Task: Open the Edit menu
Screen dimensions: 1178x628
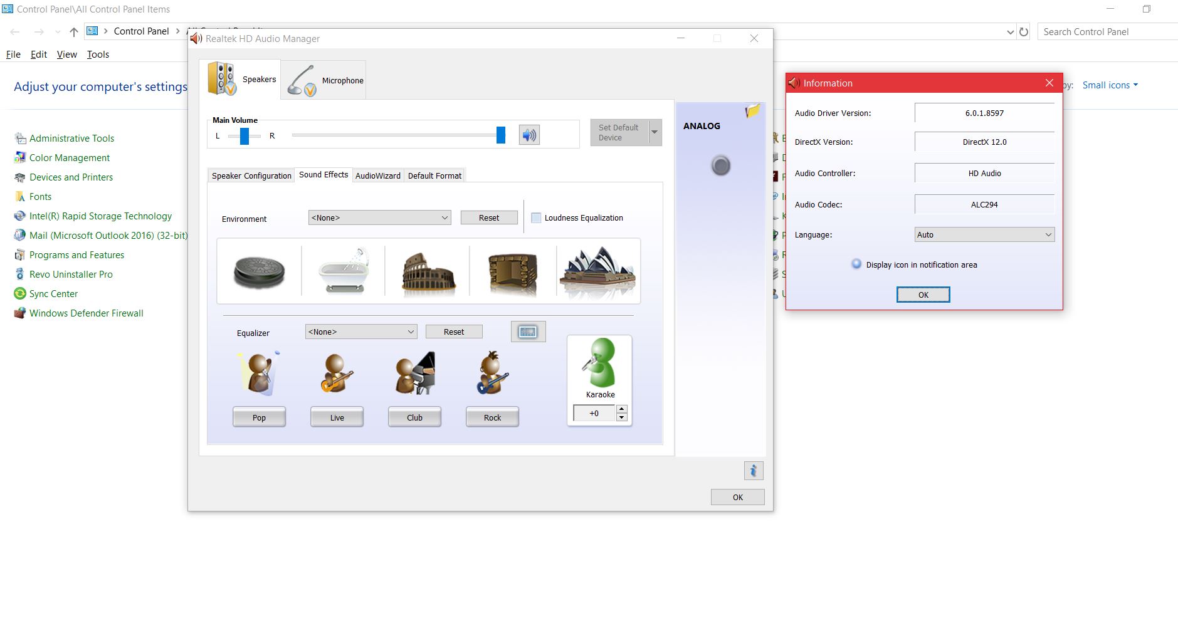Action: (x=39, y=55)
